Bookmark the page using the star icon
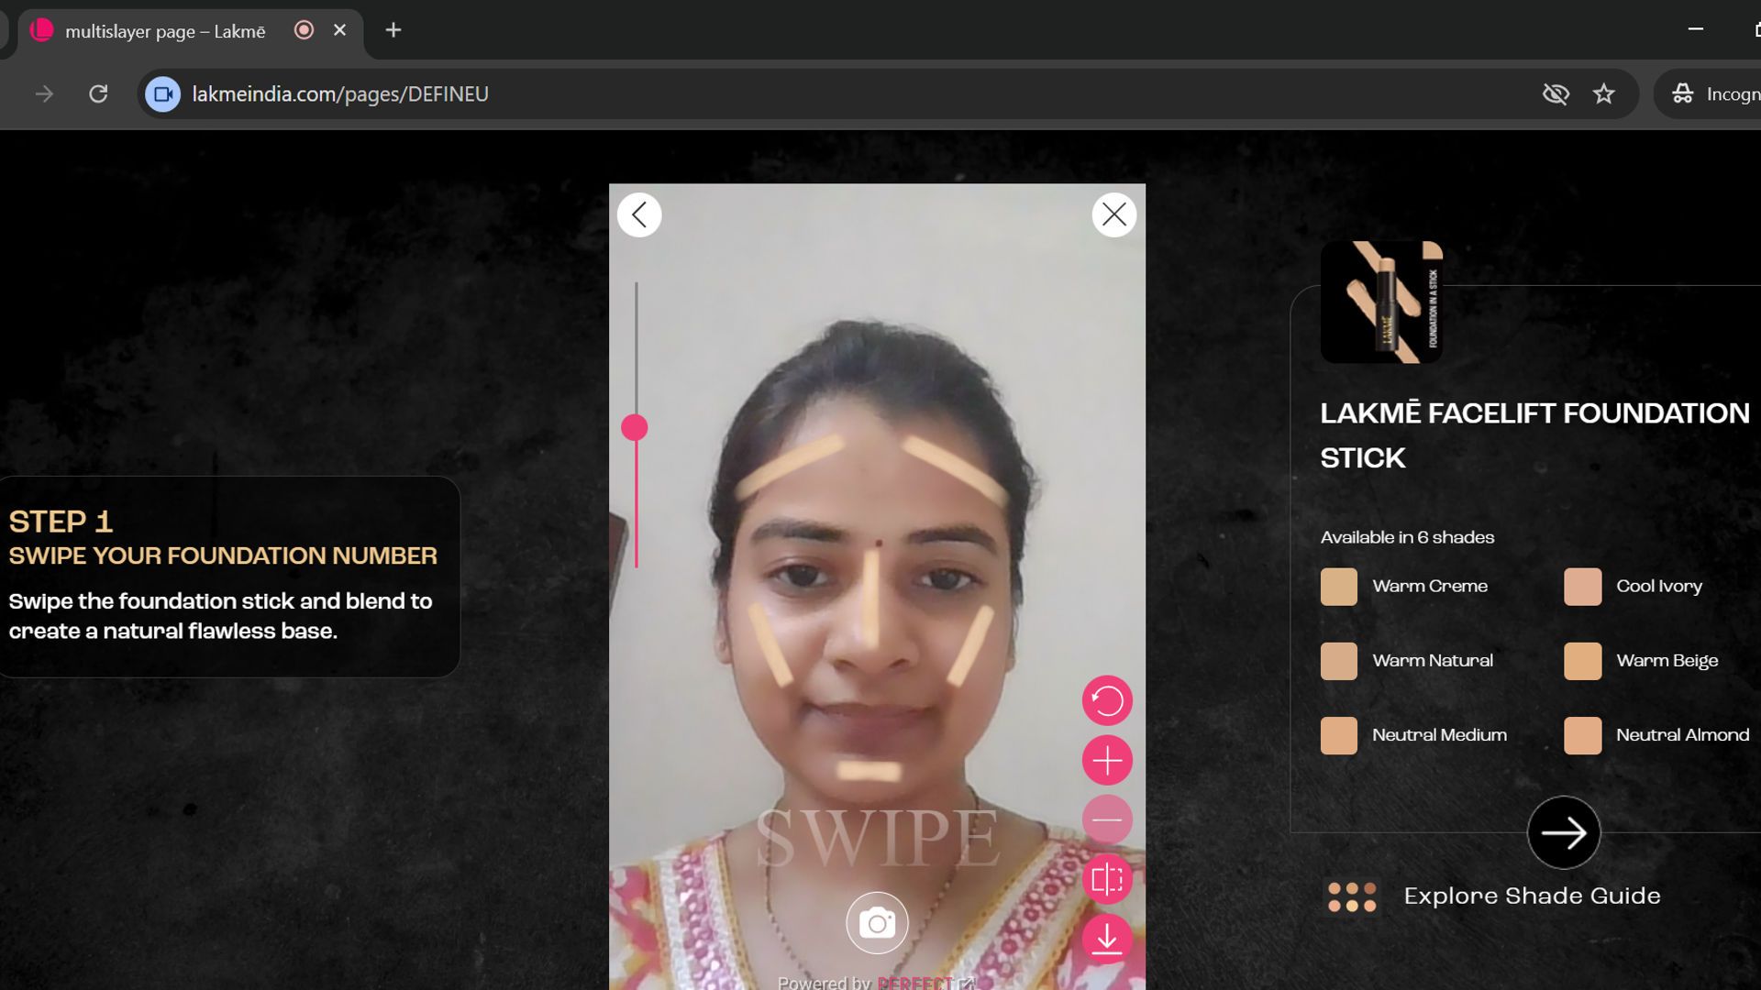 click(x=1604, y=93)
